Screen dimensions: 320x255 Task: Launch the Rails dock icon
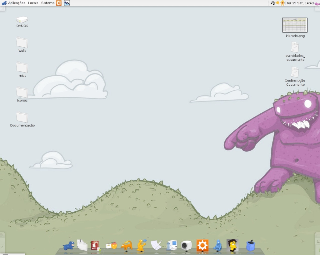[x=95, y=245]
